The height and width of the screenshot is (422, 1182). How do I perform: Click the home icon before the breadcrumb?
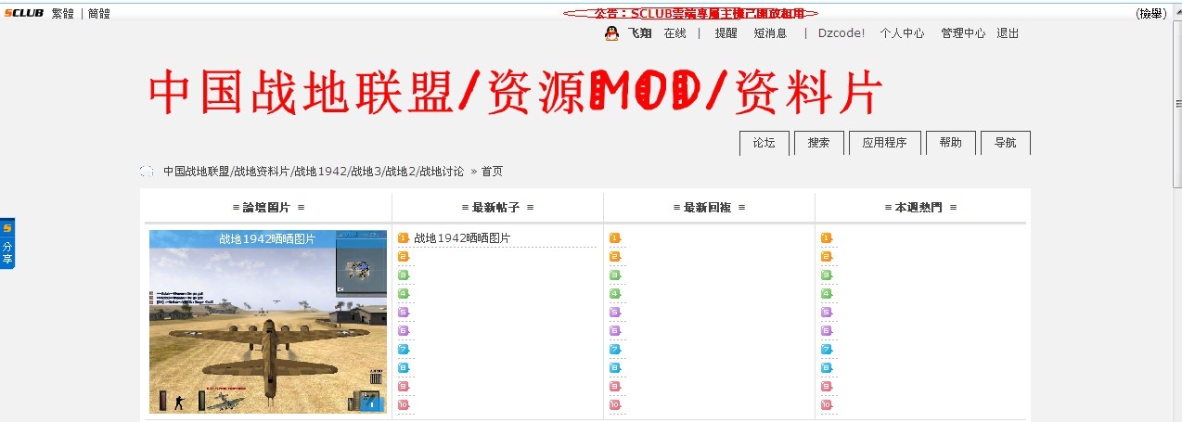147,171
